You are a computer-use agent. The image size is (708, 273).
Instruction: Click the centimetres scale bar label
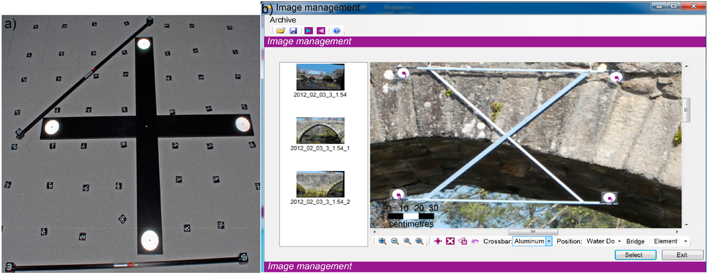click(x=411, y=224)
